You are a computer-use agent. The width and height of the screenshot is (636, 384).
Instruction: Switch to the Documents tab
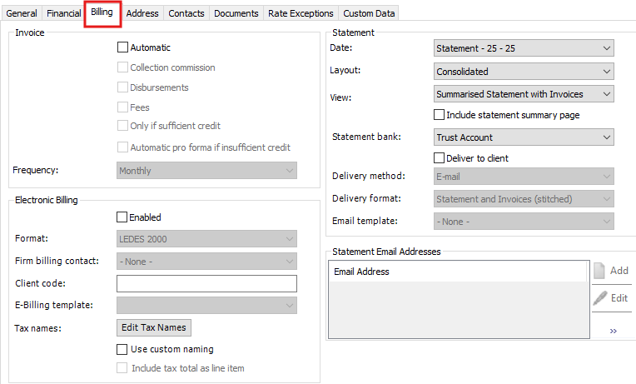point(236,13)
